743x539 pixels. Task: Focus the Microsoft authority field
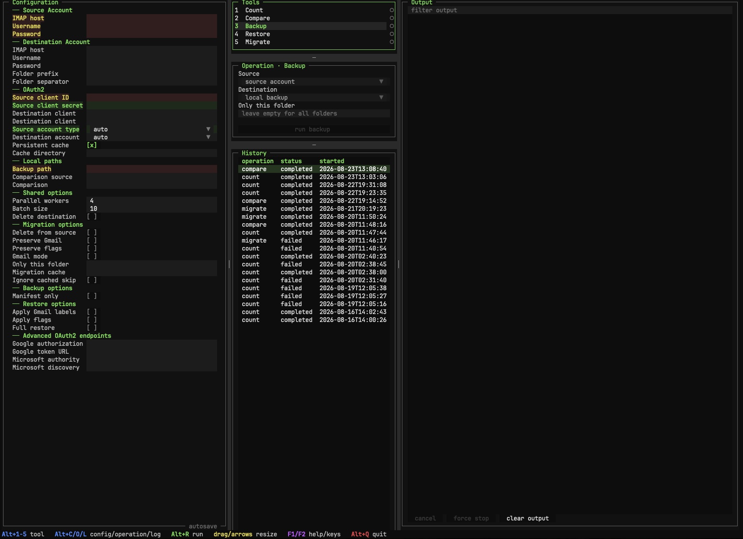[x=152, y=359]
